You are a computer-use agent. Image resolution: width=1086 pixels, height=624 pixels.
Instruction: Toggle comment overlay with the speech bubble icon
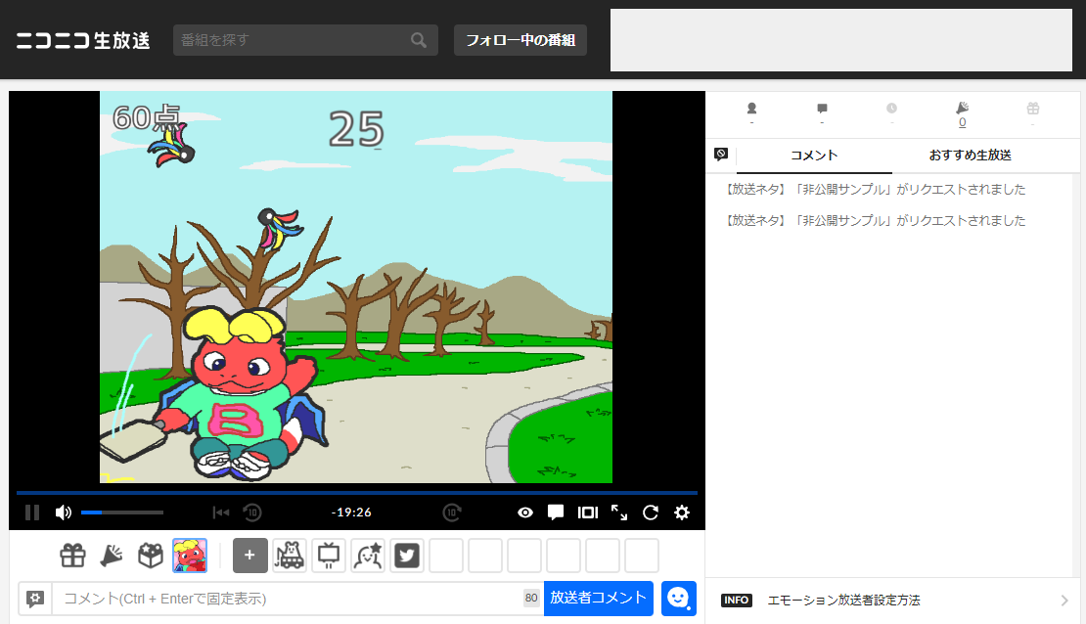coord(556,512)
